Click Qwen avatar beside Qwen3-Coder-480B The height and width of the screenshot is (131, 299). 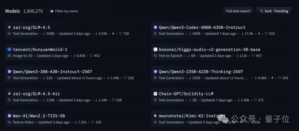155,27
